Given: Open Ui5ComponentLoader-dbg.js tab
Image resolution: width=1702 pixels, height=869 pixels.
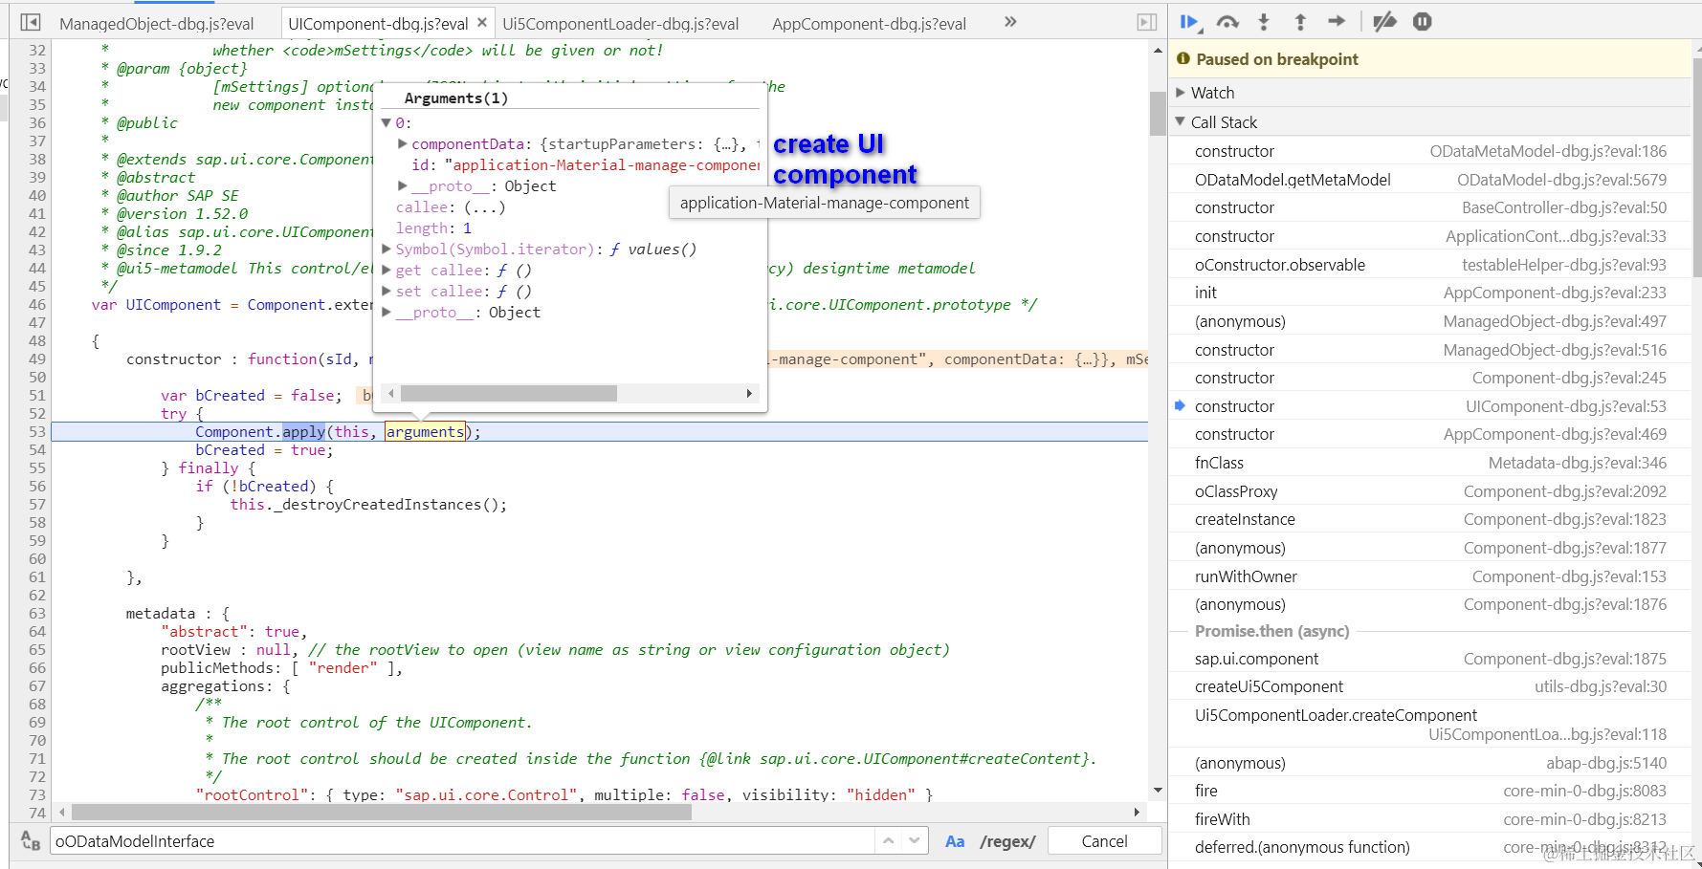Looking at the screenshot, I should (x=621, y=24).
